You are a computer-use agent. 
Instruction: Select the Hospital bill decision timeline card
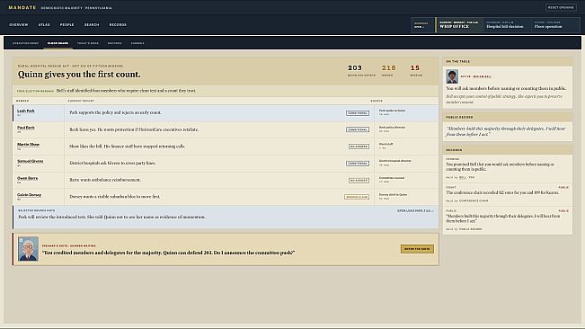[x=507, y=25]
